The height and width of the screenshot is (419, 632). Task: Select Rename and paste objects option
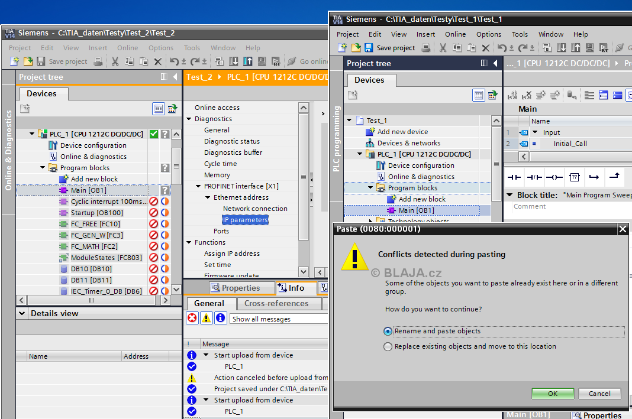tap(388, 332)
